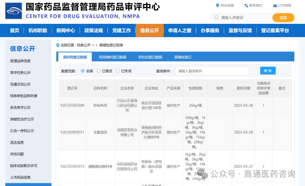Open the 申请人之窗 navigation item
Viewport: 305px width, 186px height.
[x=180, y=30]
